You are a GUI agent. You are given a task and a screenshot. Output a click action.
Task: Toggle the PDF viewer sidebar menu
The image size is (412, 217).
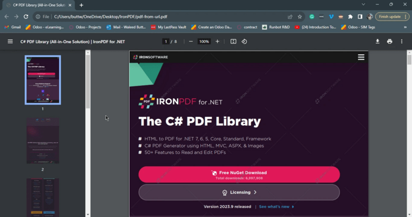tap(10, 42)
